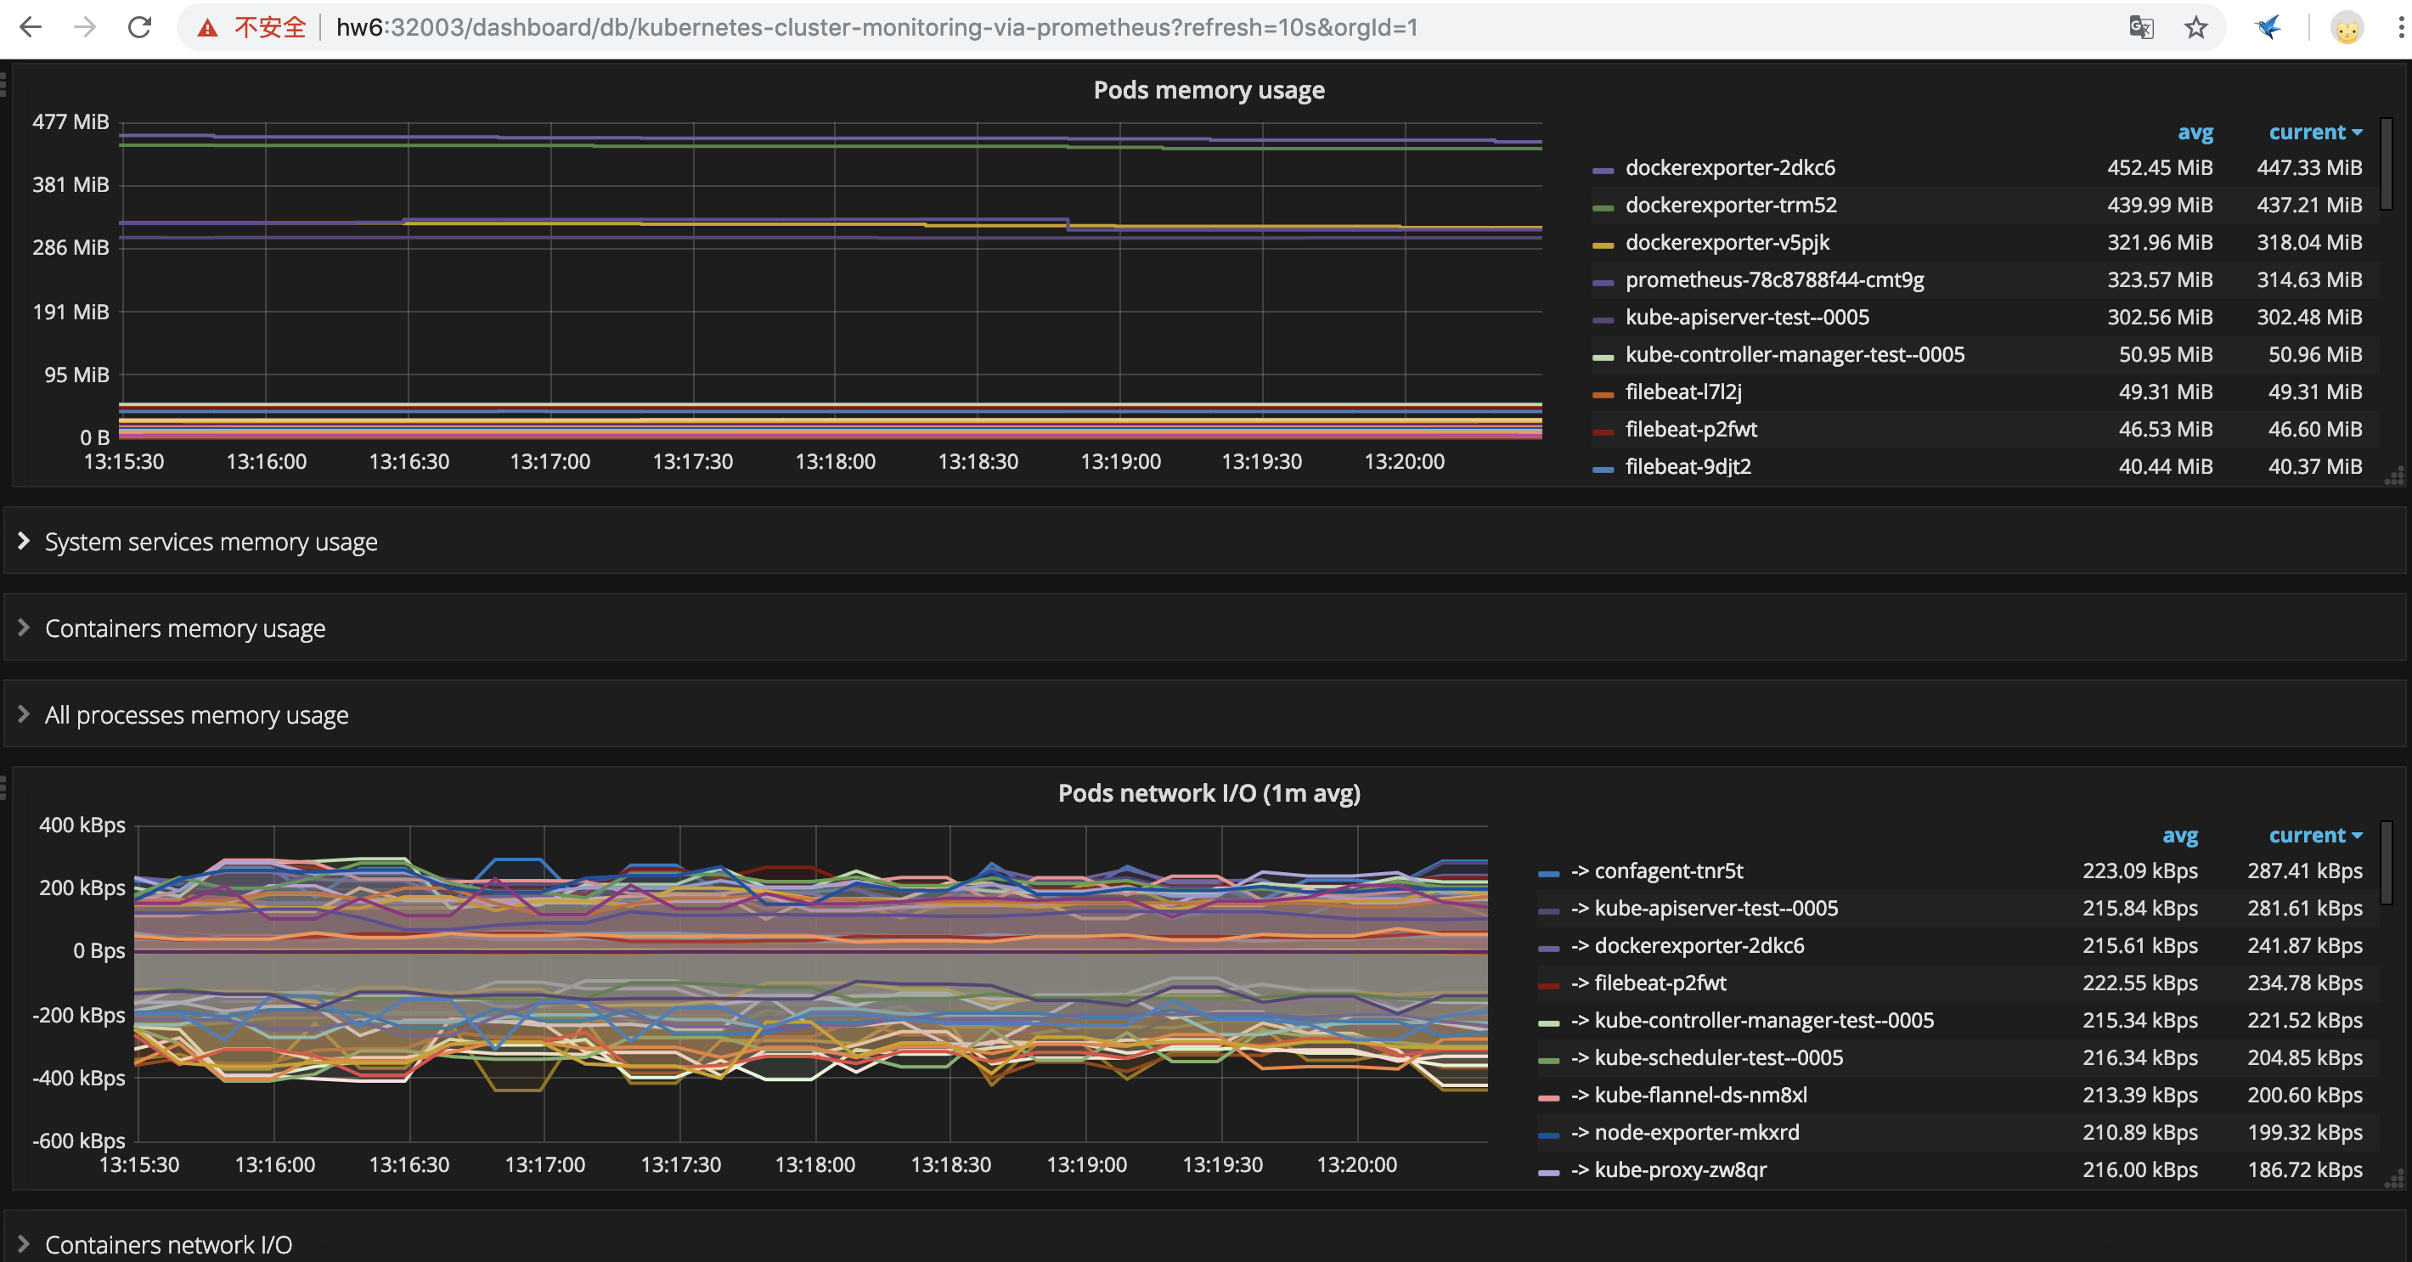The width and height of the screenshot is (2412, 1262).
Task: Grab resize handle of Pods network panel
Action: pos(2395,1180)
